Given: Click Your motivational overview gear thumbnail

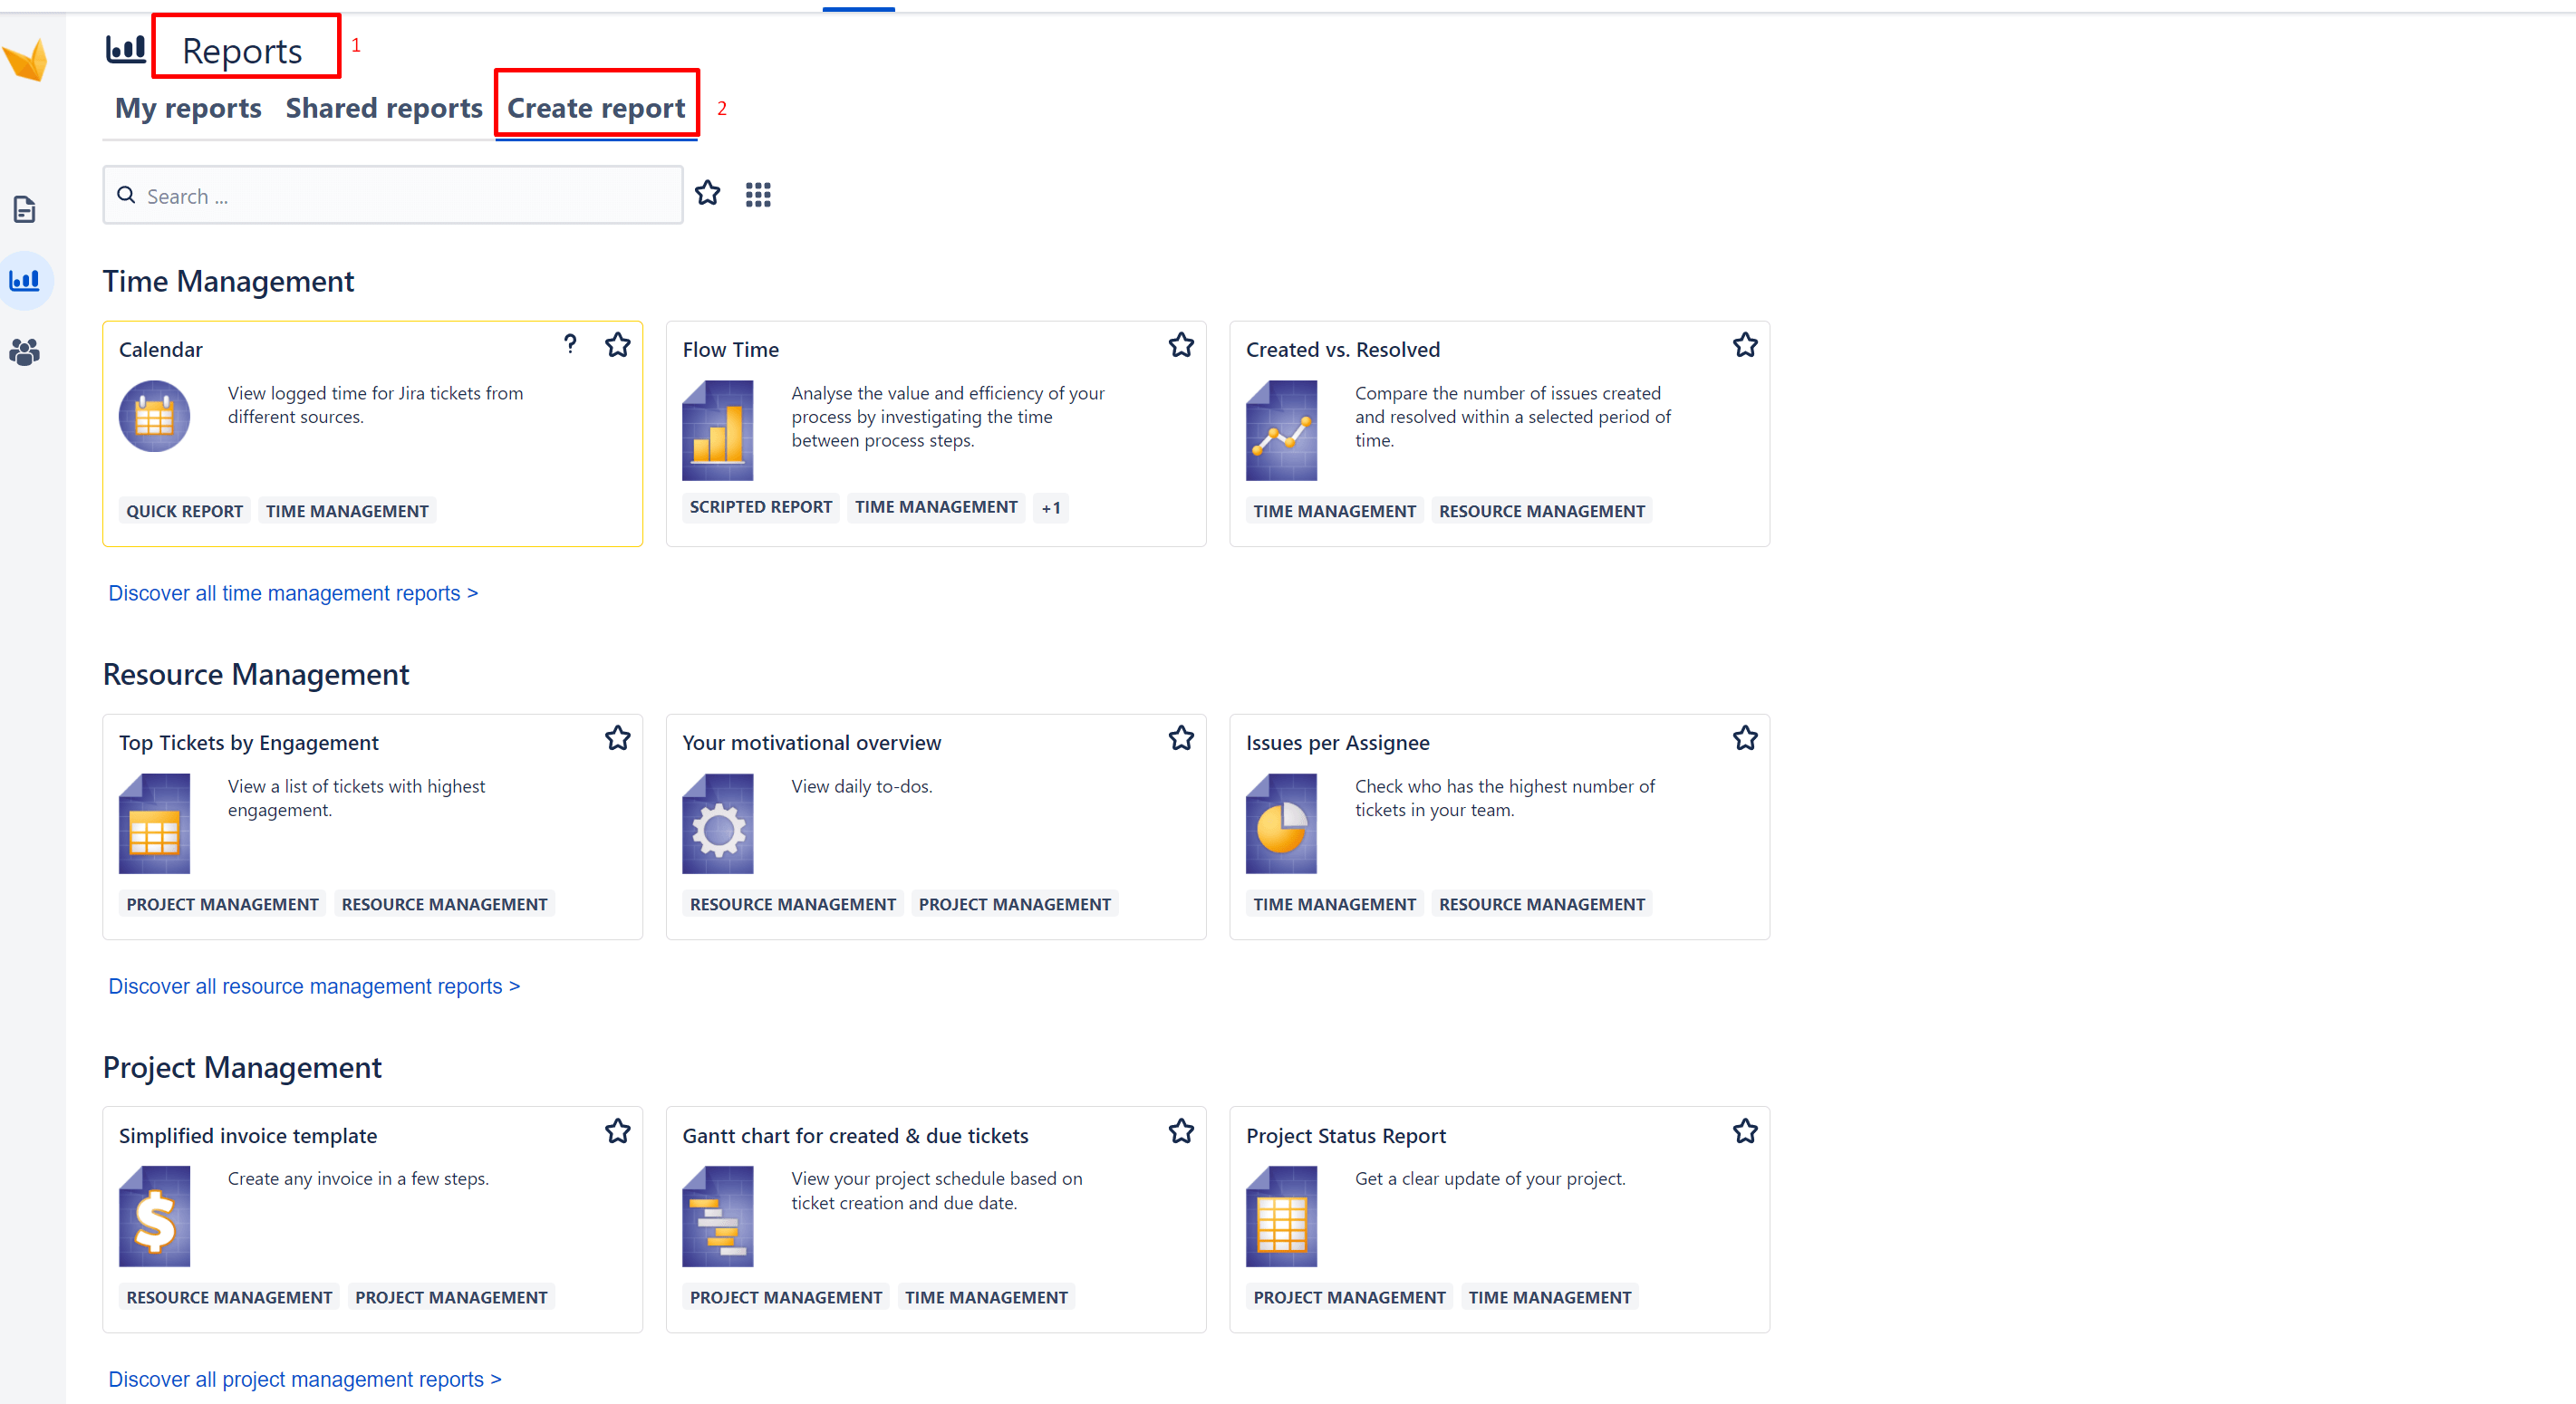Looking at the screenshot, I should pyautogui.click(x=718, y=823).
